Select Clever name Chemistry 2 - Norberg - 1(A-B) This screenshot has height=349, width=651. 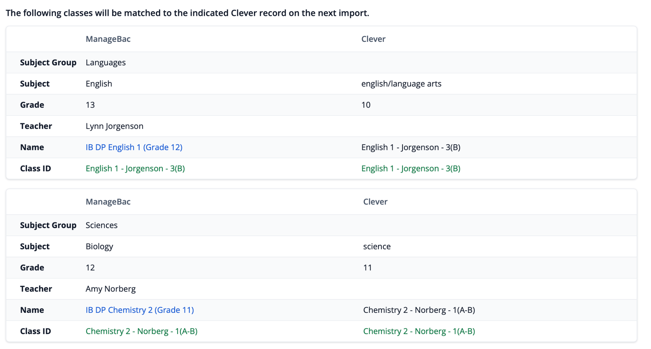pos(419,310)
